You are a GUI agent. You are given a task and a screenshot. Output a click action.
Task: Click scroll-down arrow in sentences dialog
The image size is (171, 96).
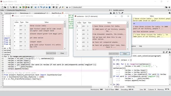pyautogui.click(x=127, y=49)
